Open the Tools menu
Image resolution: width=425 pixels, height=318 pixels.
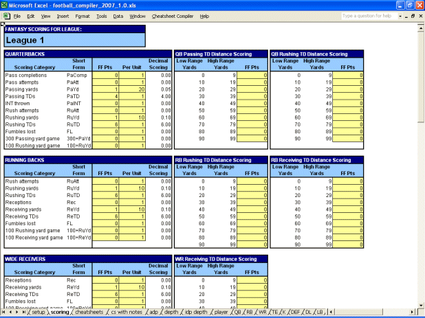(102, 16)
